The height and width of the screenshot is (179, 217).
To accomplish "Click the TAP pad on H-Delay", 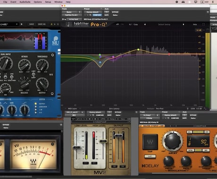I will click(150, 142).
